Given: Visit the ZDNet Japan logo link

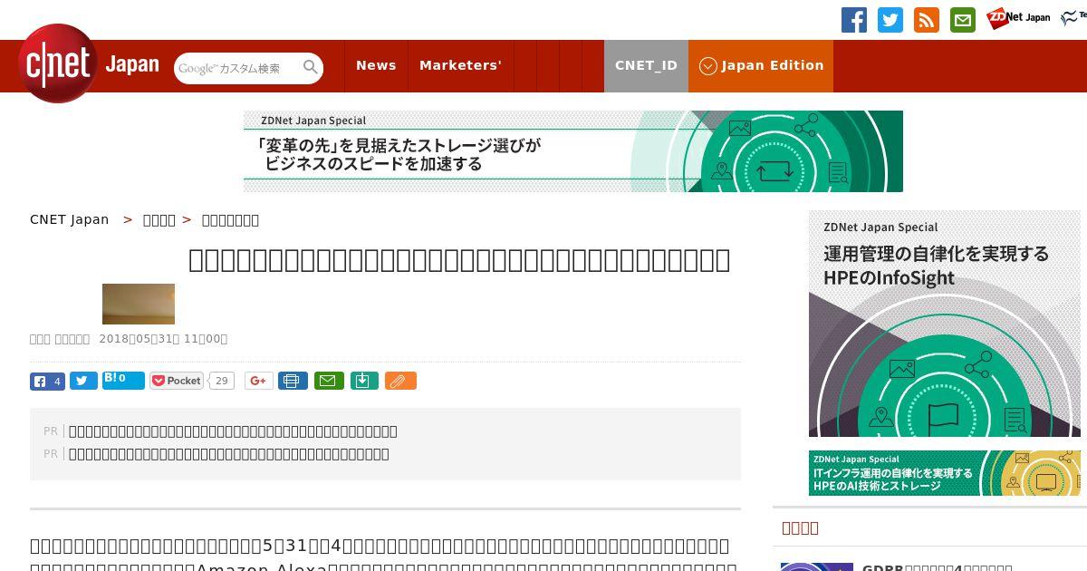Looking at the screenshot, I should point(1018,17).
